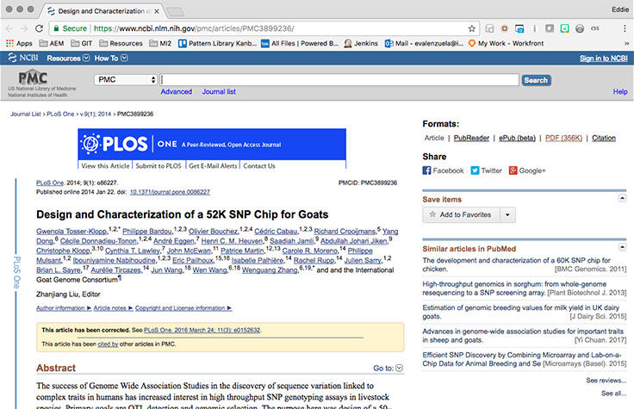Click the PLOS ONE journal banner
634x409 pixels.
212,143
